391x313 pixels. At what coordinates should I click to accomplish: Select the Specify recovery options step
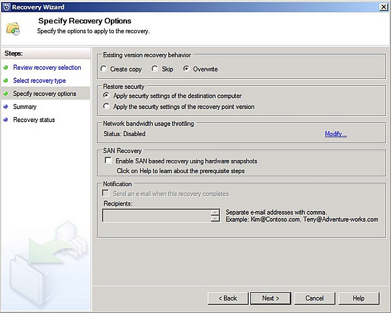[44, 94]
